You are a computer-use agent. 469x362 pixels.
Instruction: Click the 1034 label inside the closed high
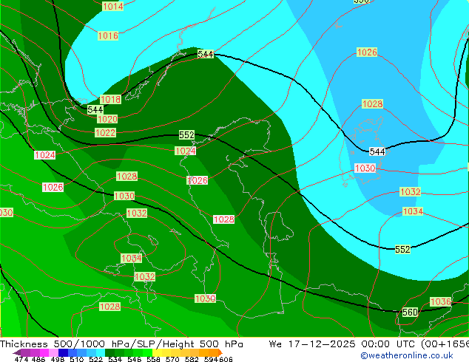(132, 258)
